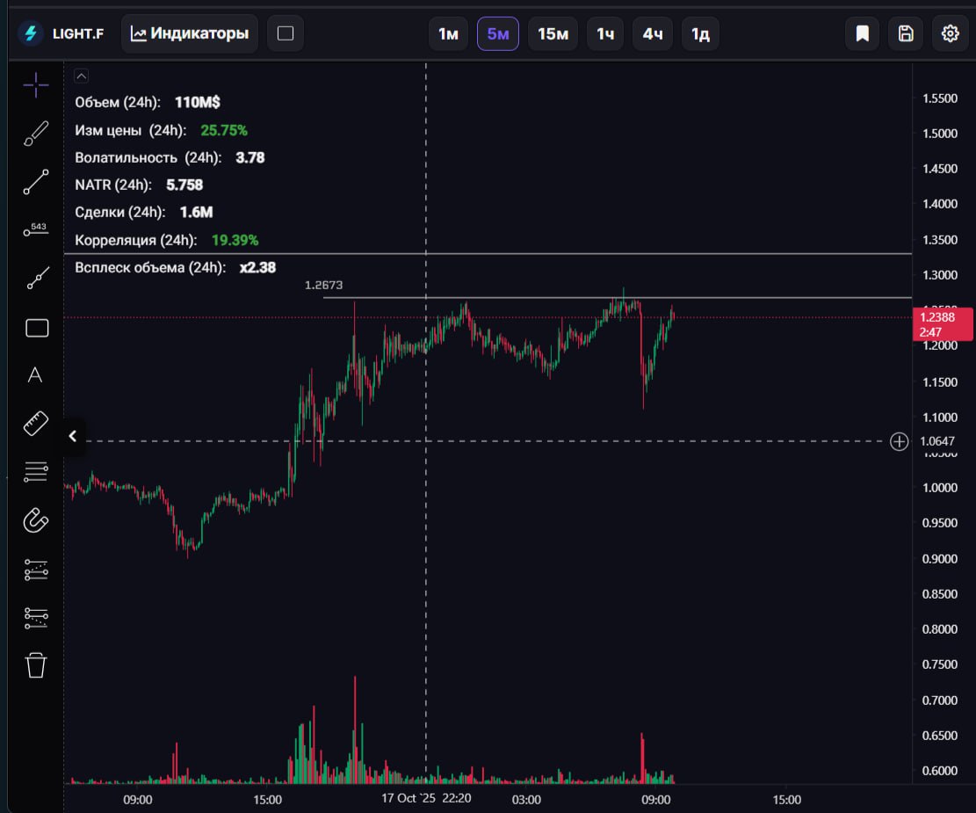
Task: Click the bookmark icon in top bar
Action: click(863, 33)
